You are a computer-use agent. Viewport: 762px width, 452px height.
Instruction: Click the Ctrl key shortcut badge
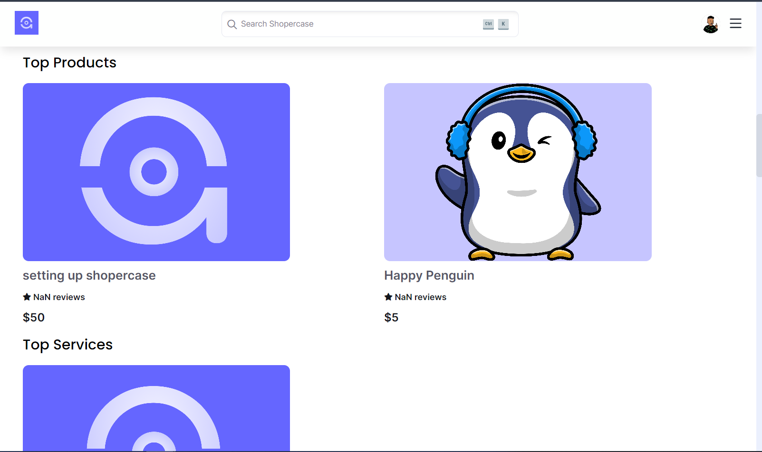tap(488, 24)
